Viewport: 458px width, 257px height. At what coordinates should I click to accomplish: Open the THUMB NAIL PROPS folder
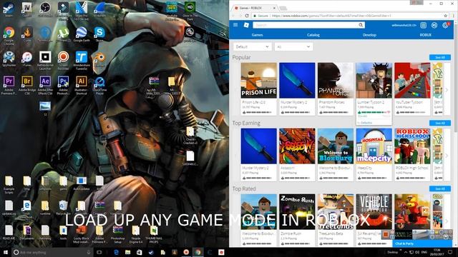154,234
